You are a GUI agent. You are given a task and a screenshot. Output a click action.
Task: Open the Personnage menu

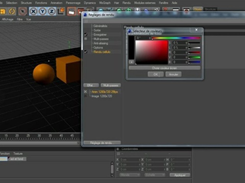click(x=73, y=3)
